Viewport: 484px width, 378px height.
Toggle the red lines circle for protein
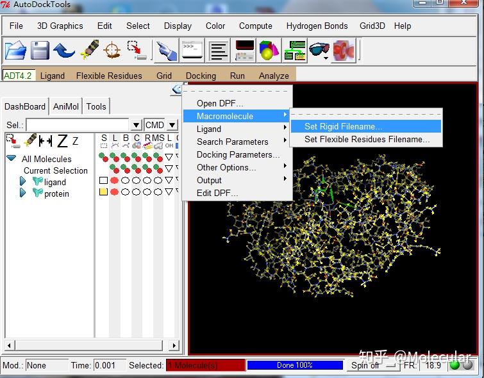click(x=115, y=192)
